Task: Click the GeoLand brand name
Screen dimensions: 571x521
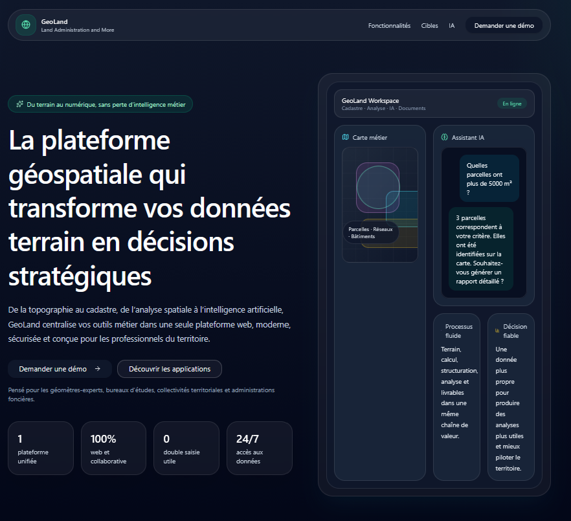Action: point(54,21)
